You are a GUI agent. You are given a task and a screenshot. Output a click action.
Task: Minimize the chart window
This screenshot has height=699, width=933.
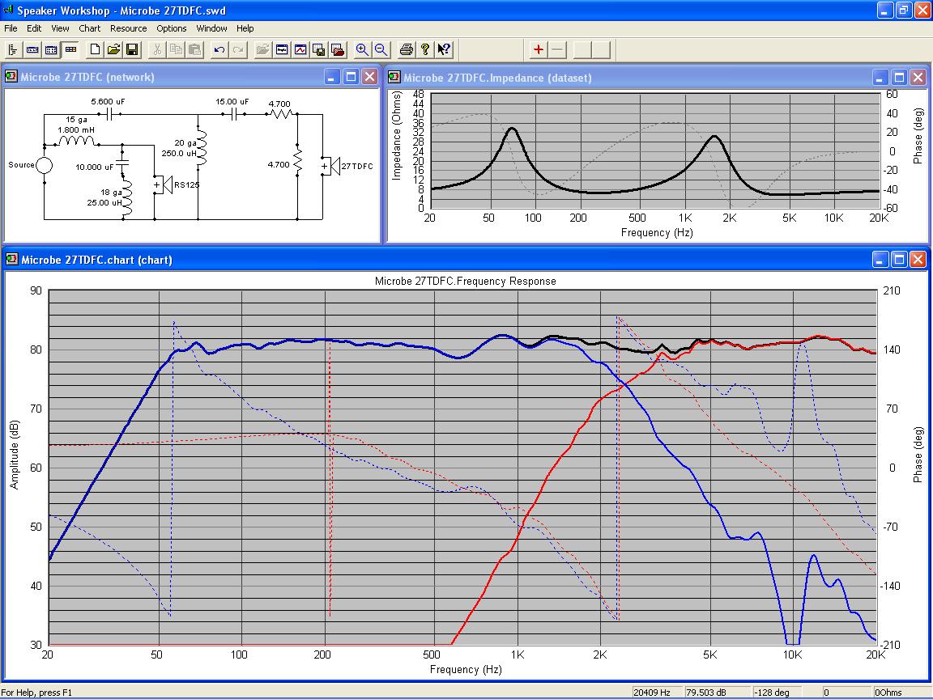pyautogui.click(x=880, y=259)
